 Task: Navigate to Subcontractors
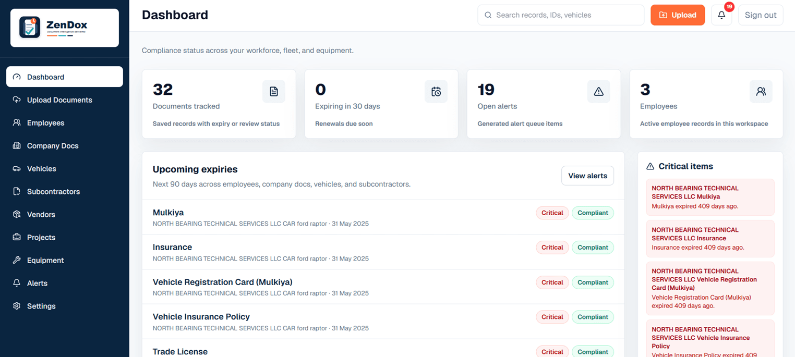(65, 191)
